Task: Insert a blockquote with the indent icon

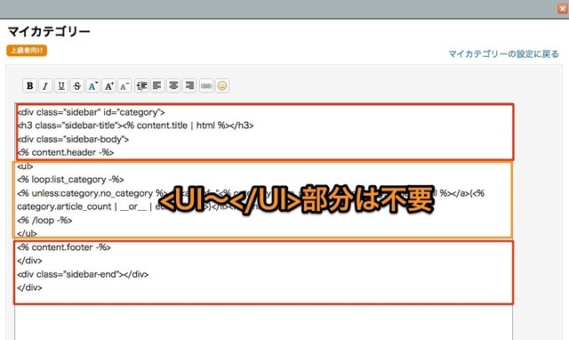Action: [x=141, y=86]
